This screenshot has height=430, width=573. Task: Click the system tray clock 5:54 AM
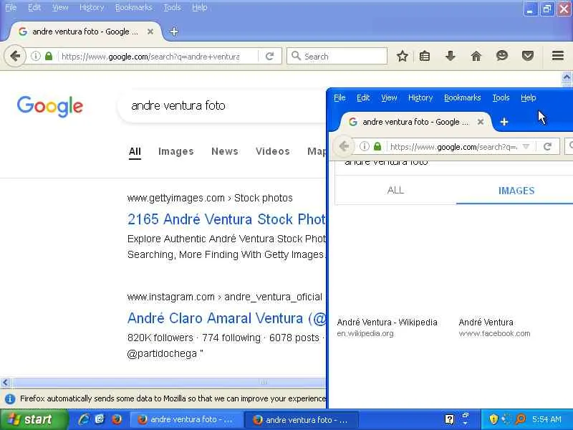546,419
